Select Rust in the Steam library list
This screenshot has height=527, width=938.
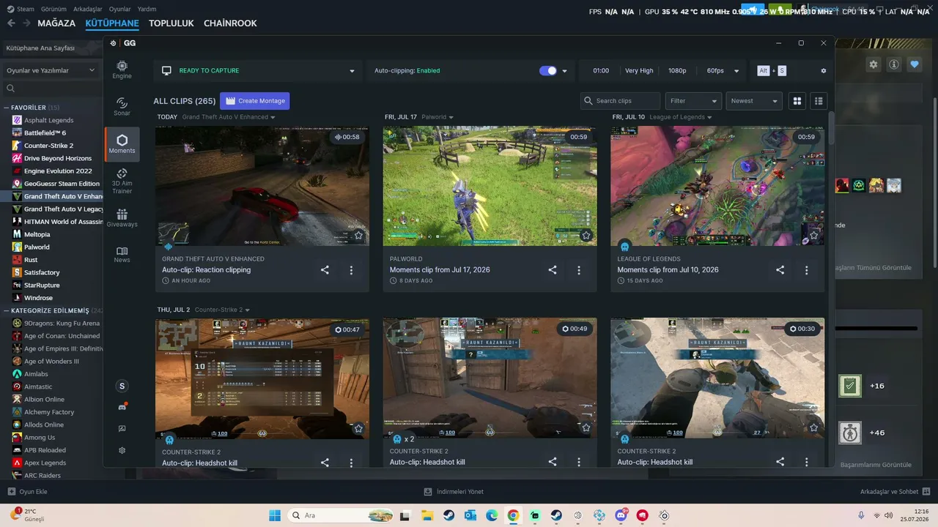[x=31, y=260]
